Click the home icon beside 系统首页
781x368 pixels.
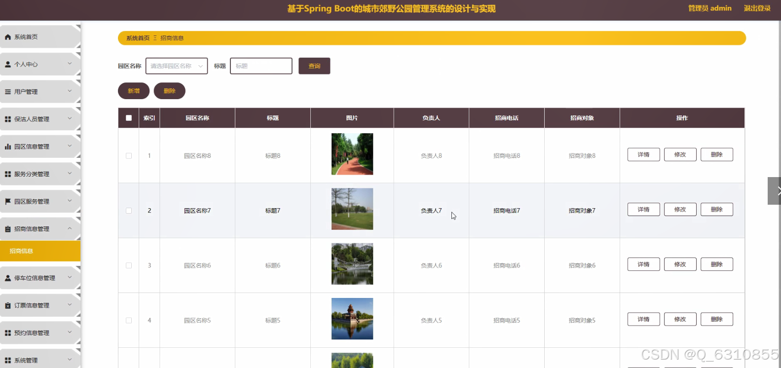8,37
